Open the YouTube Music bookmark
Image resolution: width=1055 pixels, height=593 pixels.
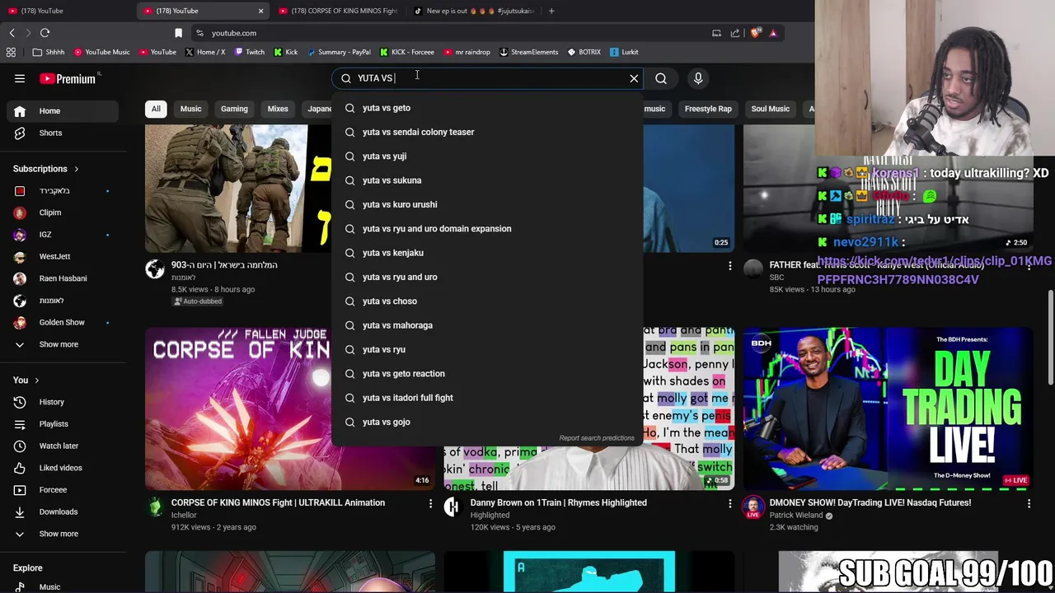pyautogui.click(x=102, y=52)
